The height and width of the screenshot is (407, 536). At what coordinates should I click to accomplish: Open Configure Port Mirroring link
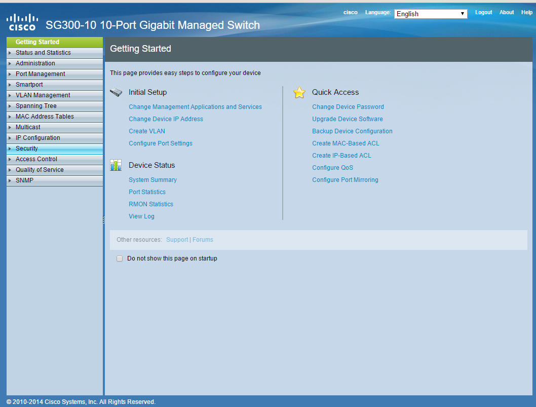[345, 180]
